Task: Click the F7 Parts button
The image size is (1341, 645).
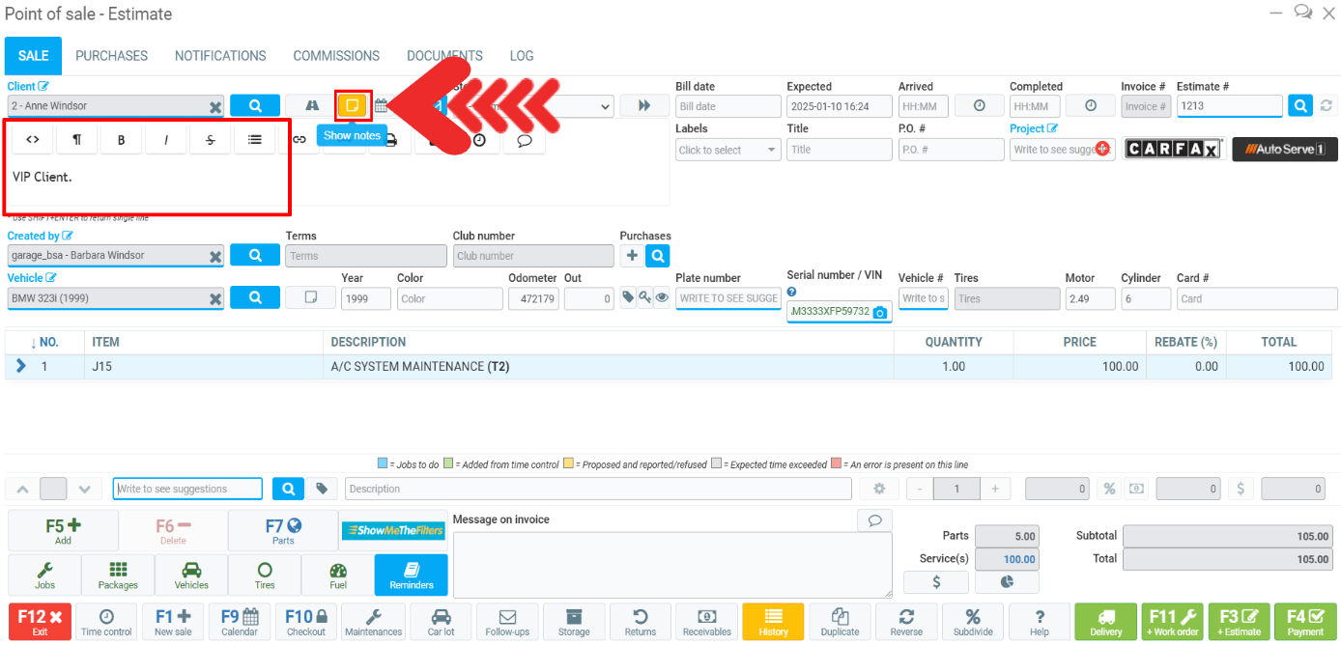Action: 283,531
